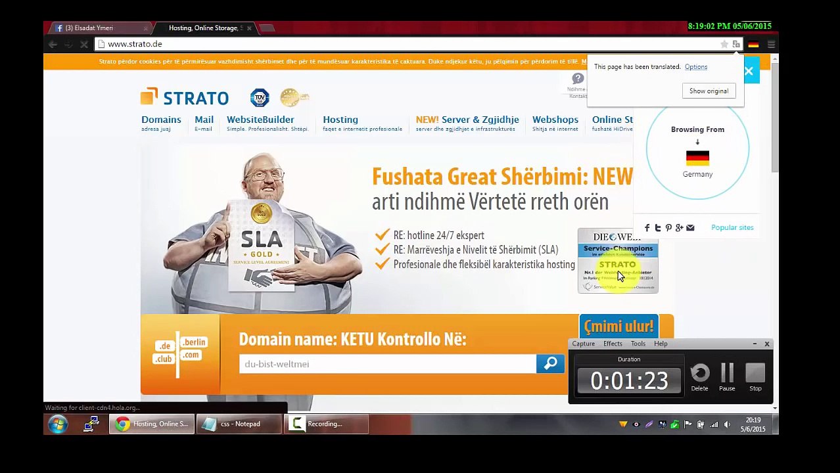Go back with the browser back arrow
This screenshot has width=840, height=473.
click(x=52, y=44)
